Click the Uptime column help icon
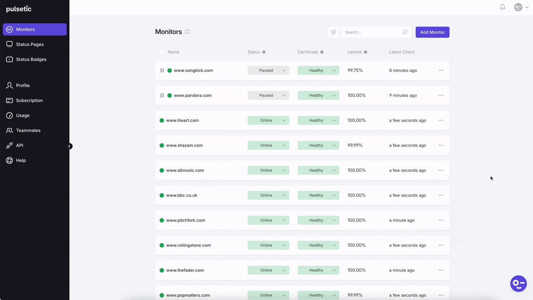The width and height of the screenshot is (533, 300). pos(366,52)
